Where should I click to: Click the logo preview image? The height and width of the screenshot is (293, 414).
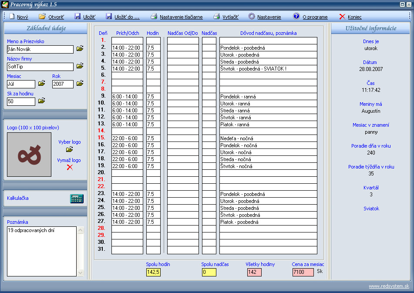click(x=29, y=155)
